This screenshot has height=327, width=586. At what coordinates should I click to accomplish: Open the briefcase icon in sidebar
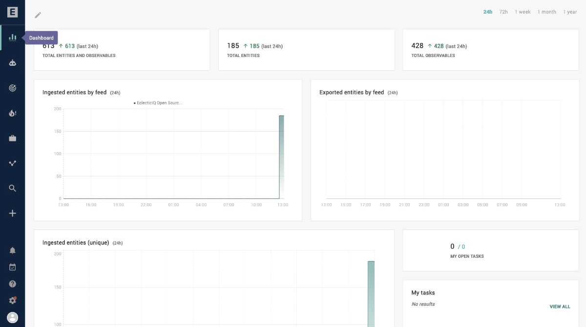pyautogui.click(x=13, y=138)
